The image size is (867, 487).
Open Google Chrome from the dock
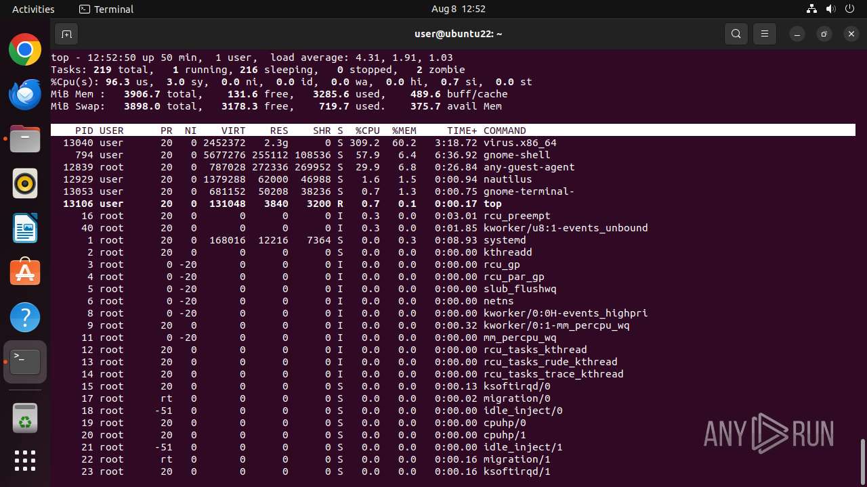(25, 49)
